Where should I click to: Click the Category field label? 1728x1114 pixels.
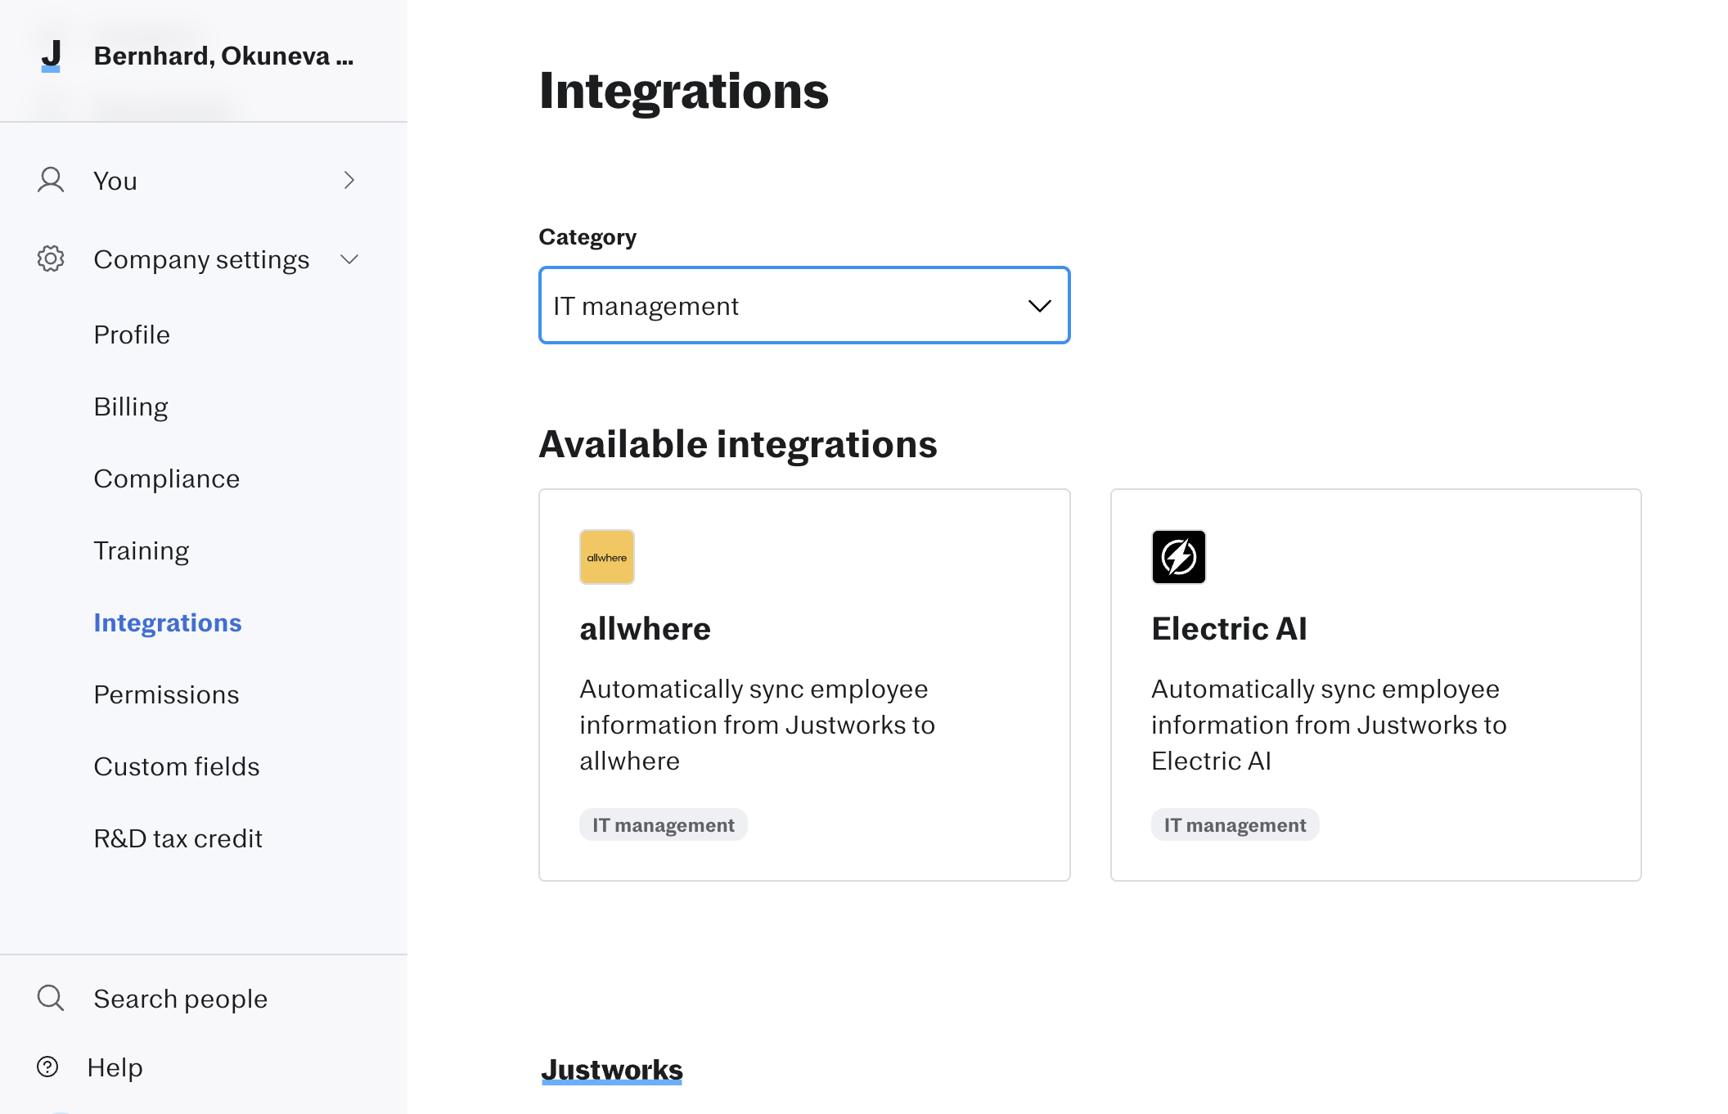[587, 237]
